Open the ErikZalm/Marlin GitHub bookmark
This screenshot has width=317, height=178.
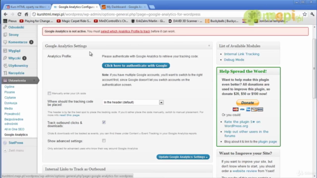pyautogui.click(x=148, y=21)
